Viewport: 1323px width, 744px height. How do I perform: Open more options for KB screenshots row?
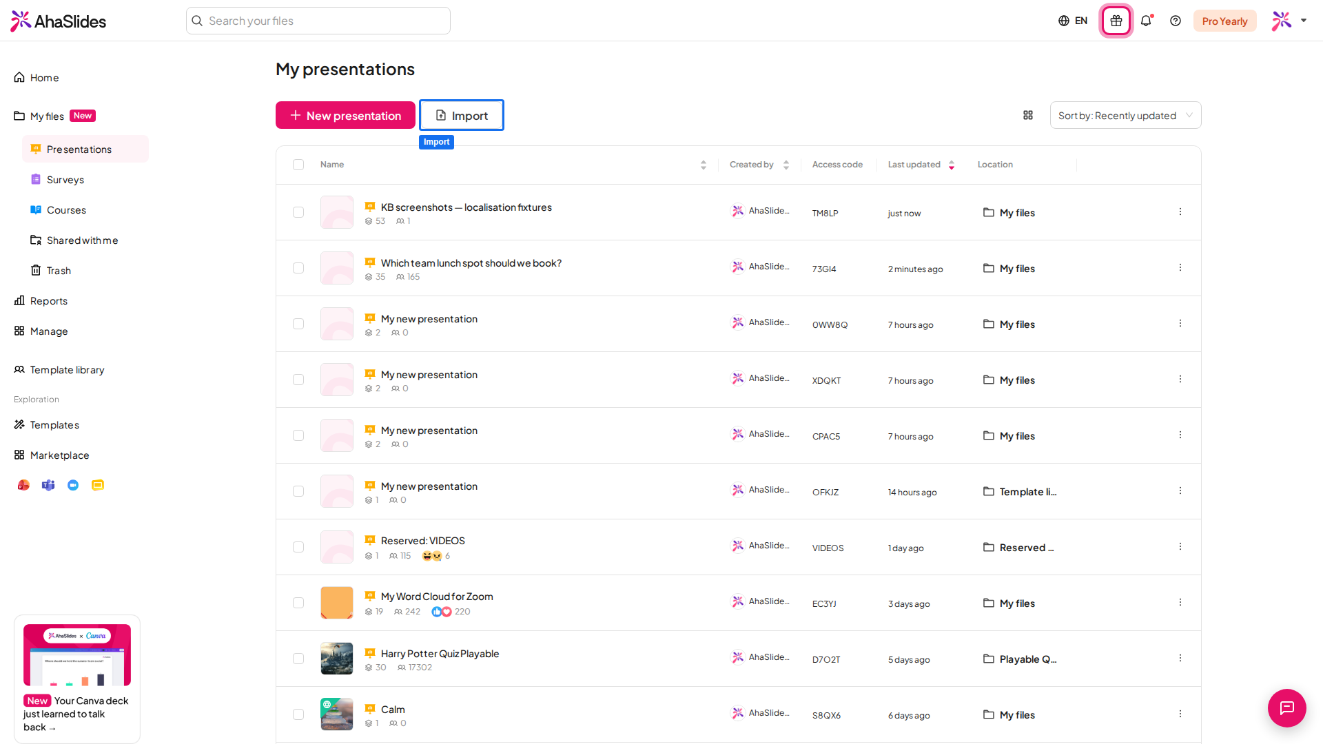pos(1180,211)
